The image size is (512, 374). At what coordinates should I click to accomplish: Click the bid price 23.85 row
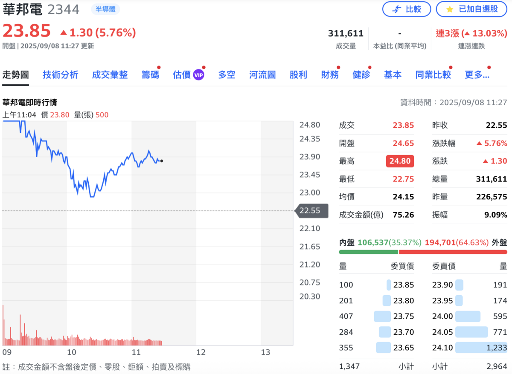[376, 285]
